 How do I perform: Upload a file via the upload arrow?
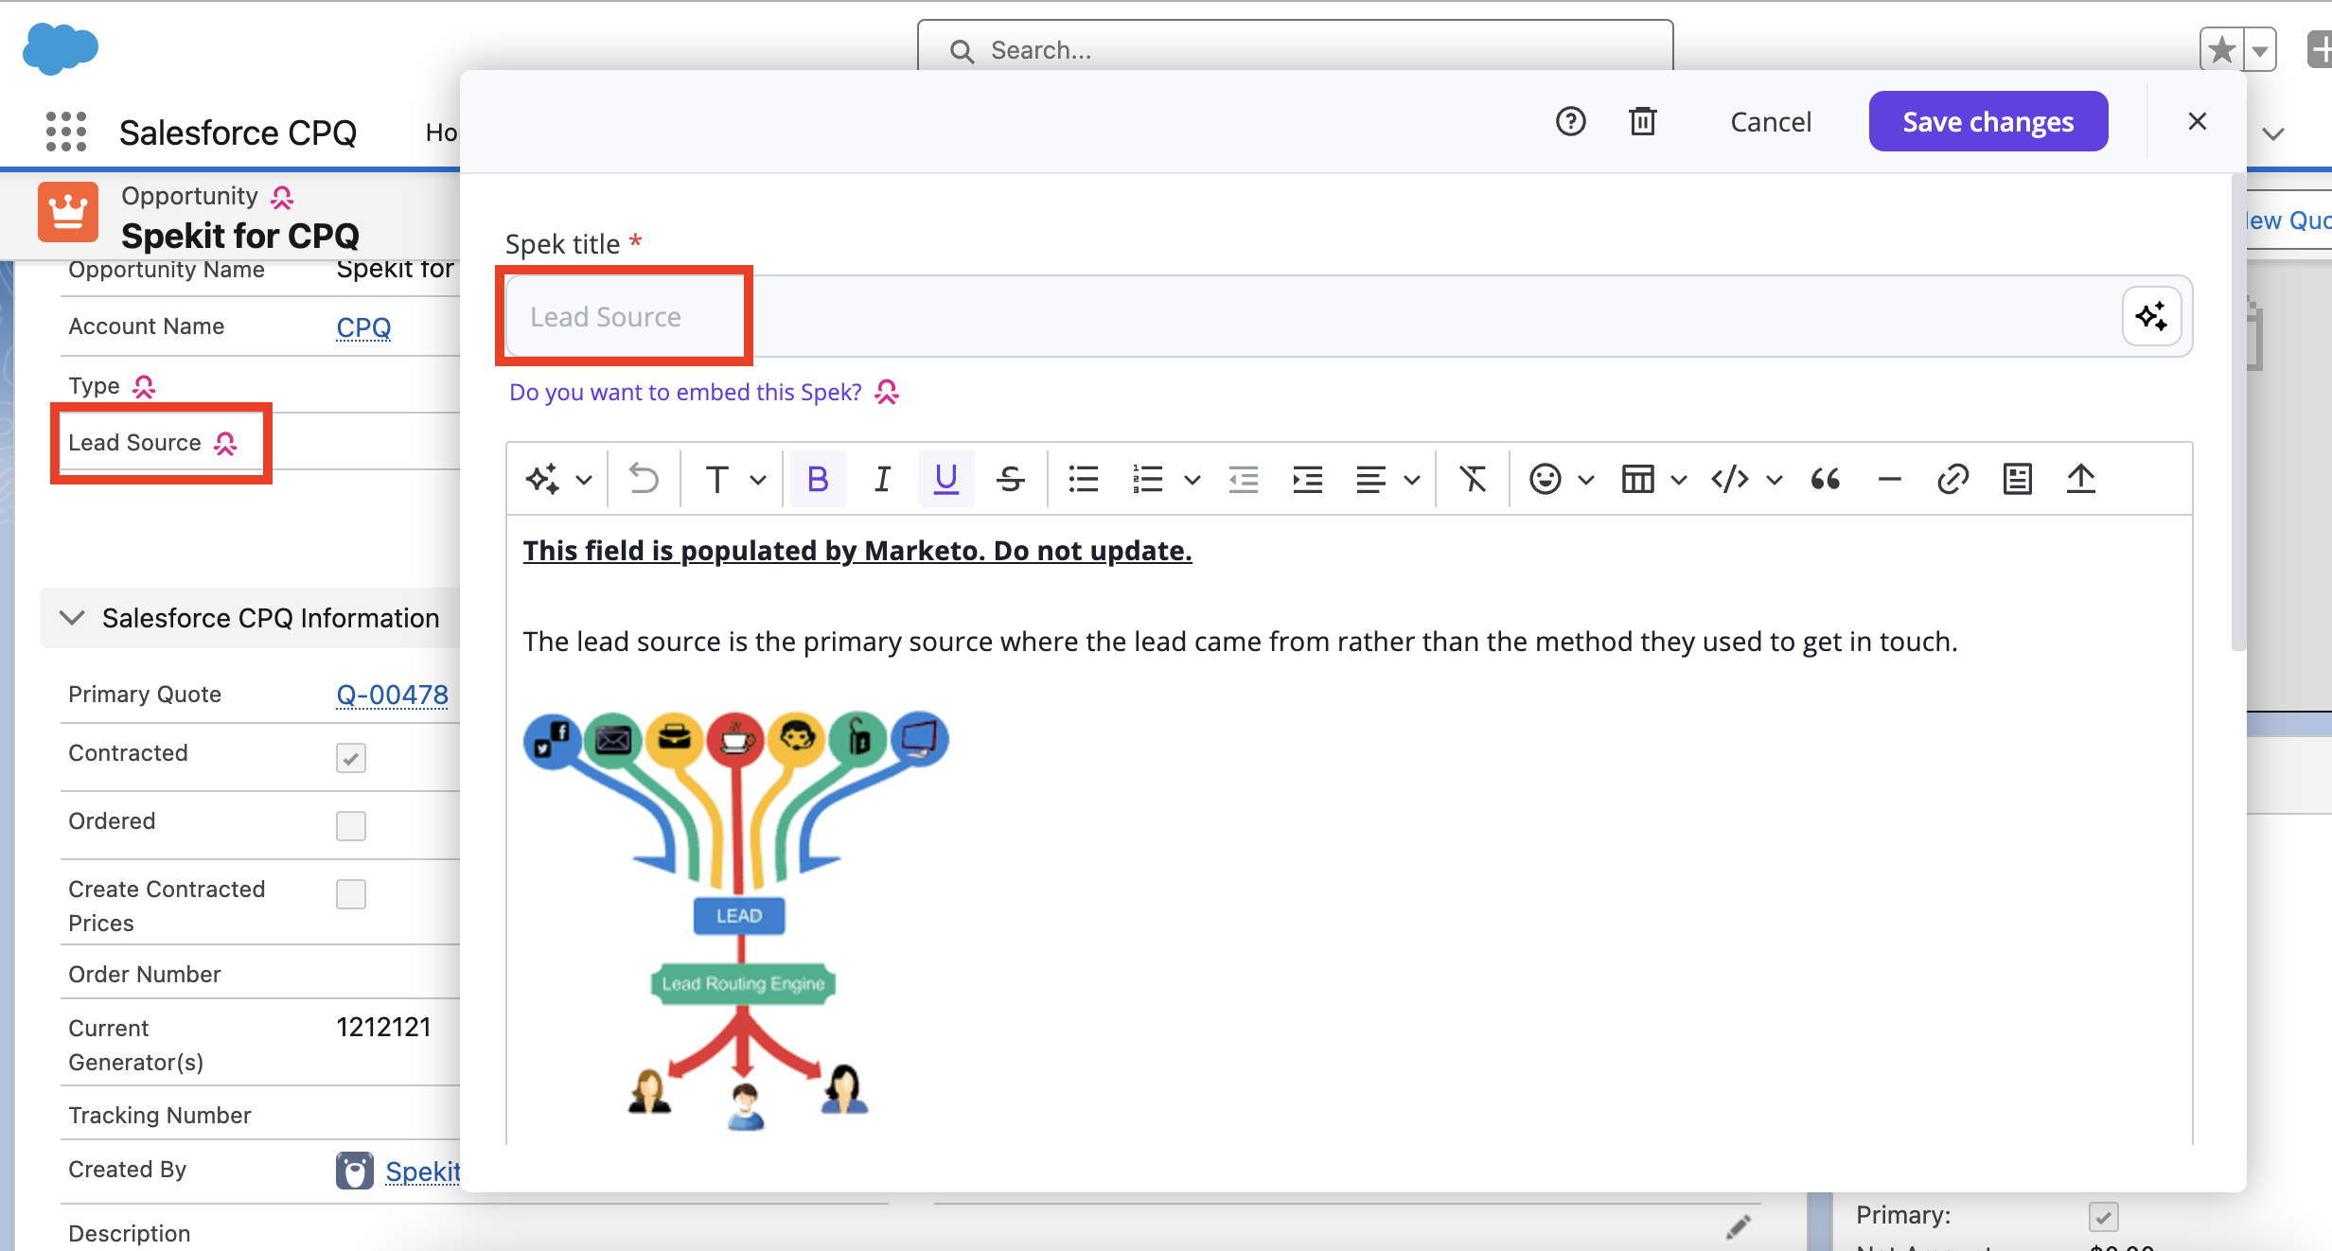(x=2081, y=479)
